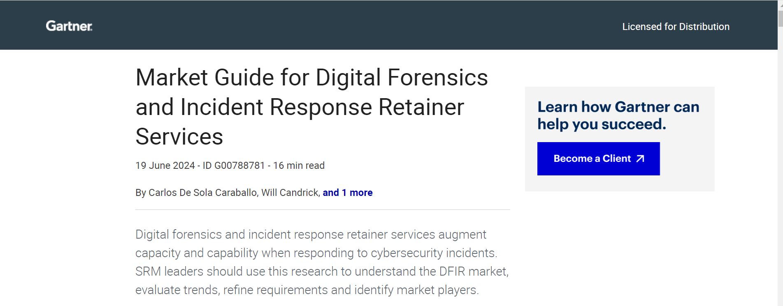Click 'Digital Forensics' in the title heading
The width and height of the screenshot is (783, 306).
(402, 77)
